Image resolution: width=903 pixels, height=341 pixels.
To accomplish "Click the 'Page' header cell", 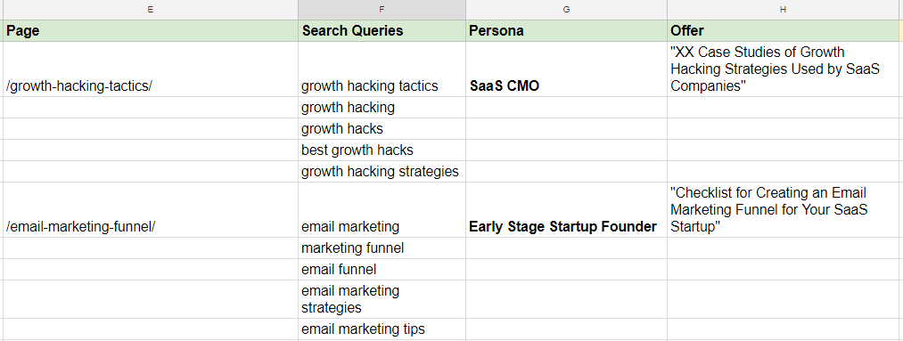I will [x=151, y=30].
